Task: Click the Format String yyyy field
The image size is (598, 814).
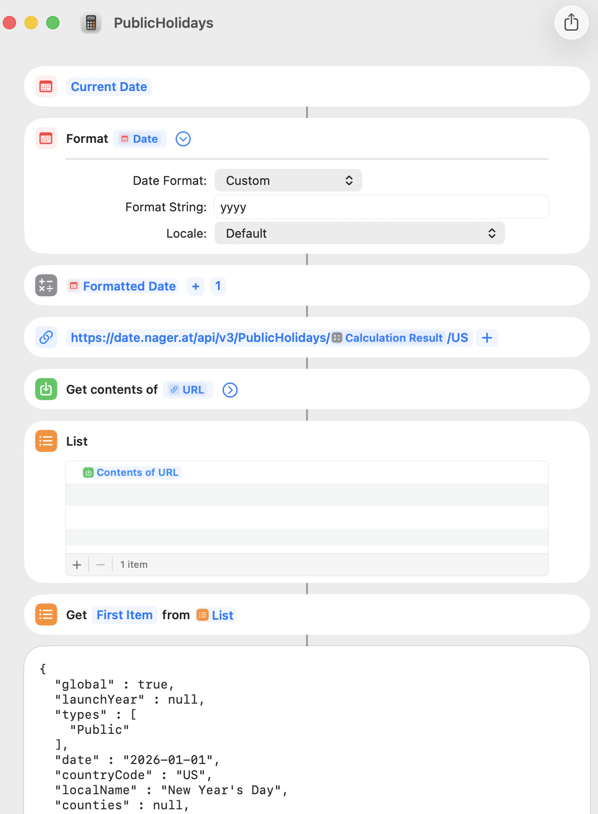Action: coord(381,207)
